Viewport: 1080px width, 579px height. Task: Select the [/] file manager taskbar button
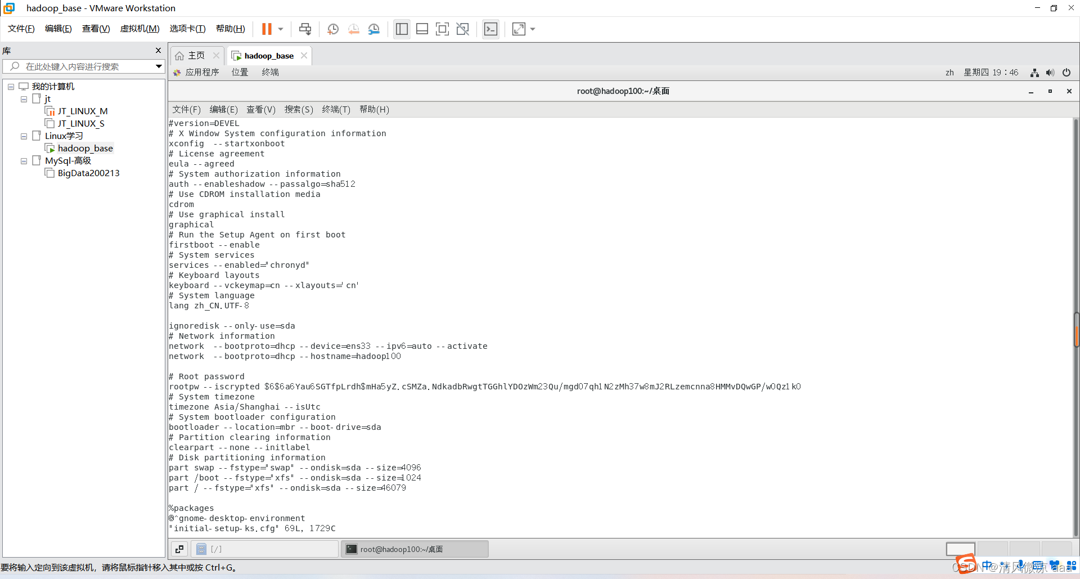[265, 549]
